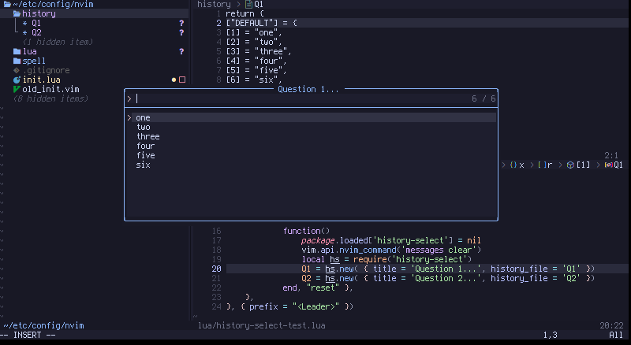
Task: Click the 'Question 1...' picker title
Action: click(x=308, y=89)
